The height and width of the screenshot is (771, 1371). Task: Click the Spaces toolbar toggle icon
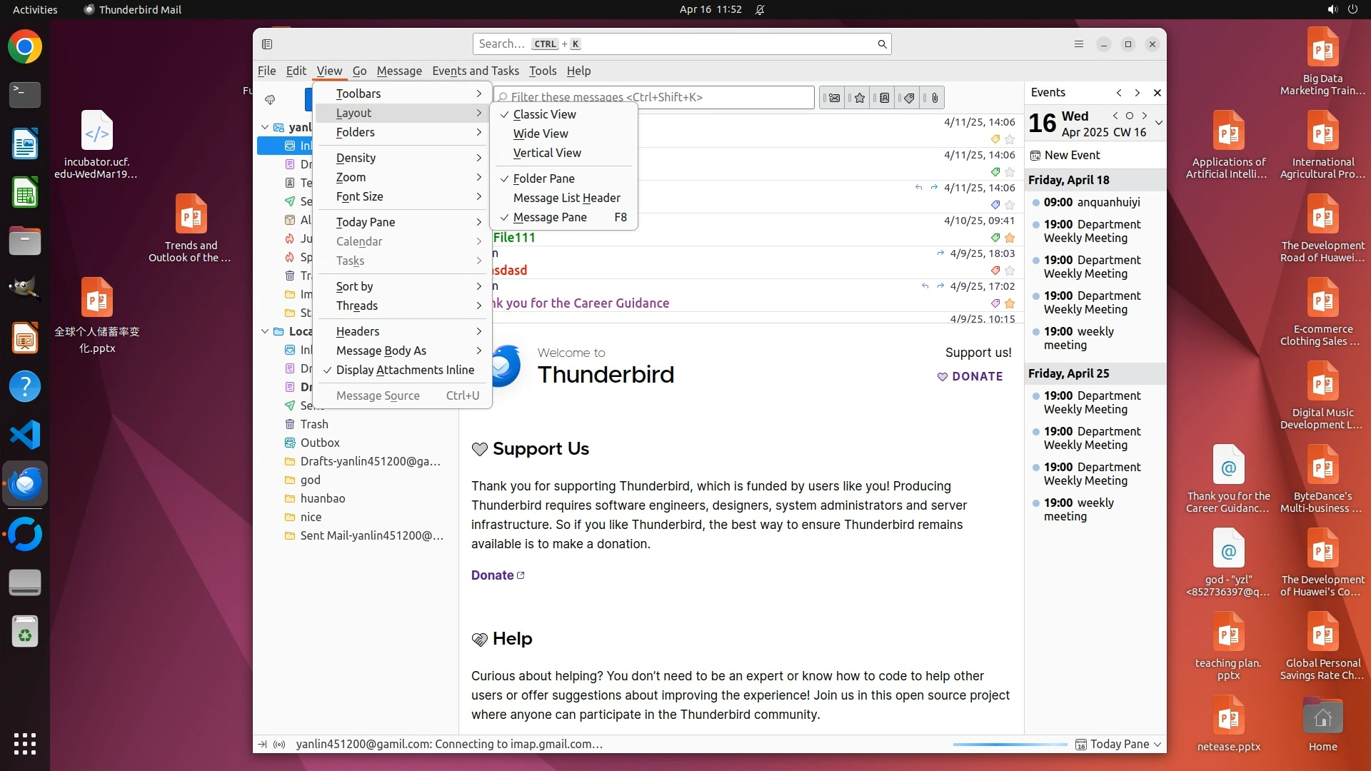[x=267, y=44]
